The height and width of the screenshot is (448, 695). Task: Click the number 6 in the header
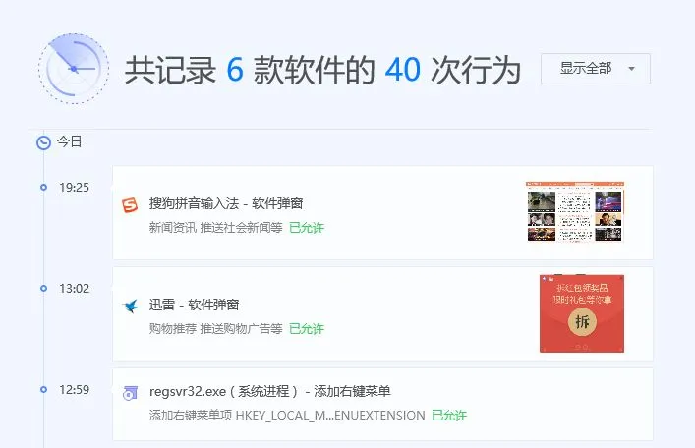click(x=235, y=70)
